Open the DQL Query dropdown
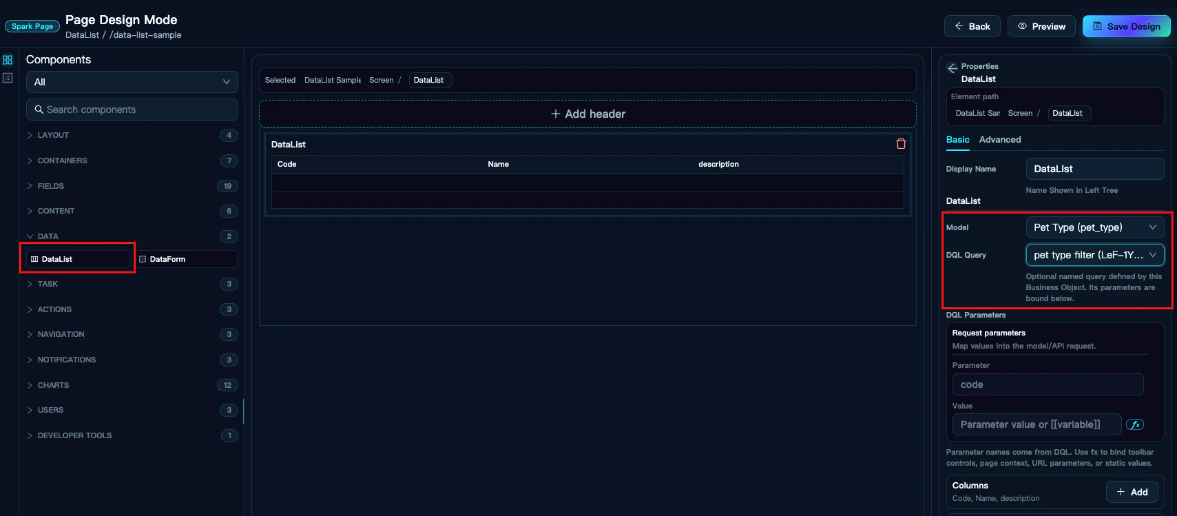This screenshot has width=1177, height=516. [x=1095, y=255]
